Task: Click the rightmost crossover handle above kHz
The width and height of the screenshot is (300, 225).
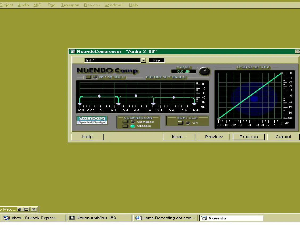Action: (x=194, y=104)
